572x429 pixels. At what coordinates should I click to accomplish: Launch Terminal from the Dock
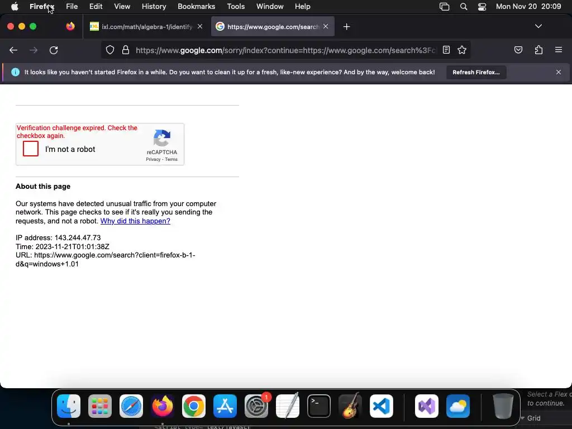(319, 406)
